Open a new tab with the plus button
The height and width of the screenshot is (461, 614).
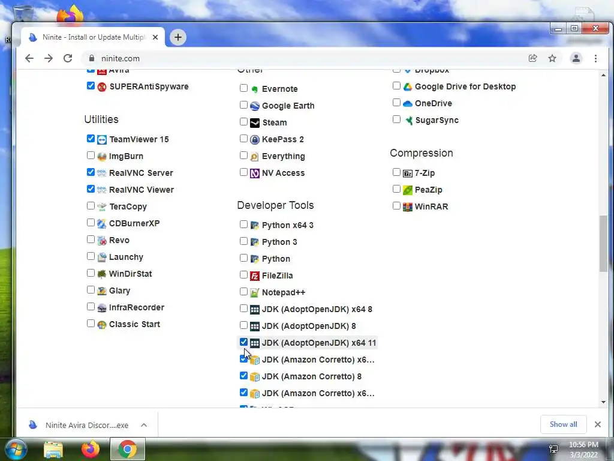[177, 37]
